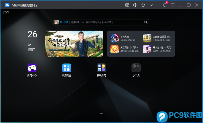The width and height of the screenshot is (203, 123).
Task: Click the search bar input field
Action: pos(101,22)
